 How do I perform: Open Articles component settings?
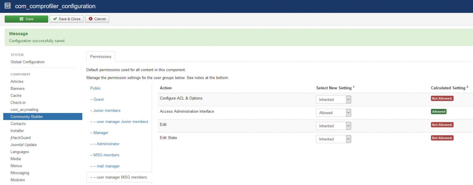[x=17, y=81]
